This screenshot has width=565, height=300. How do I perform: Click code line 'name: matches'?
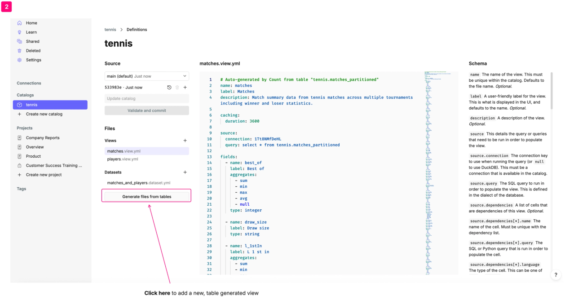click(236, 85)
